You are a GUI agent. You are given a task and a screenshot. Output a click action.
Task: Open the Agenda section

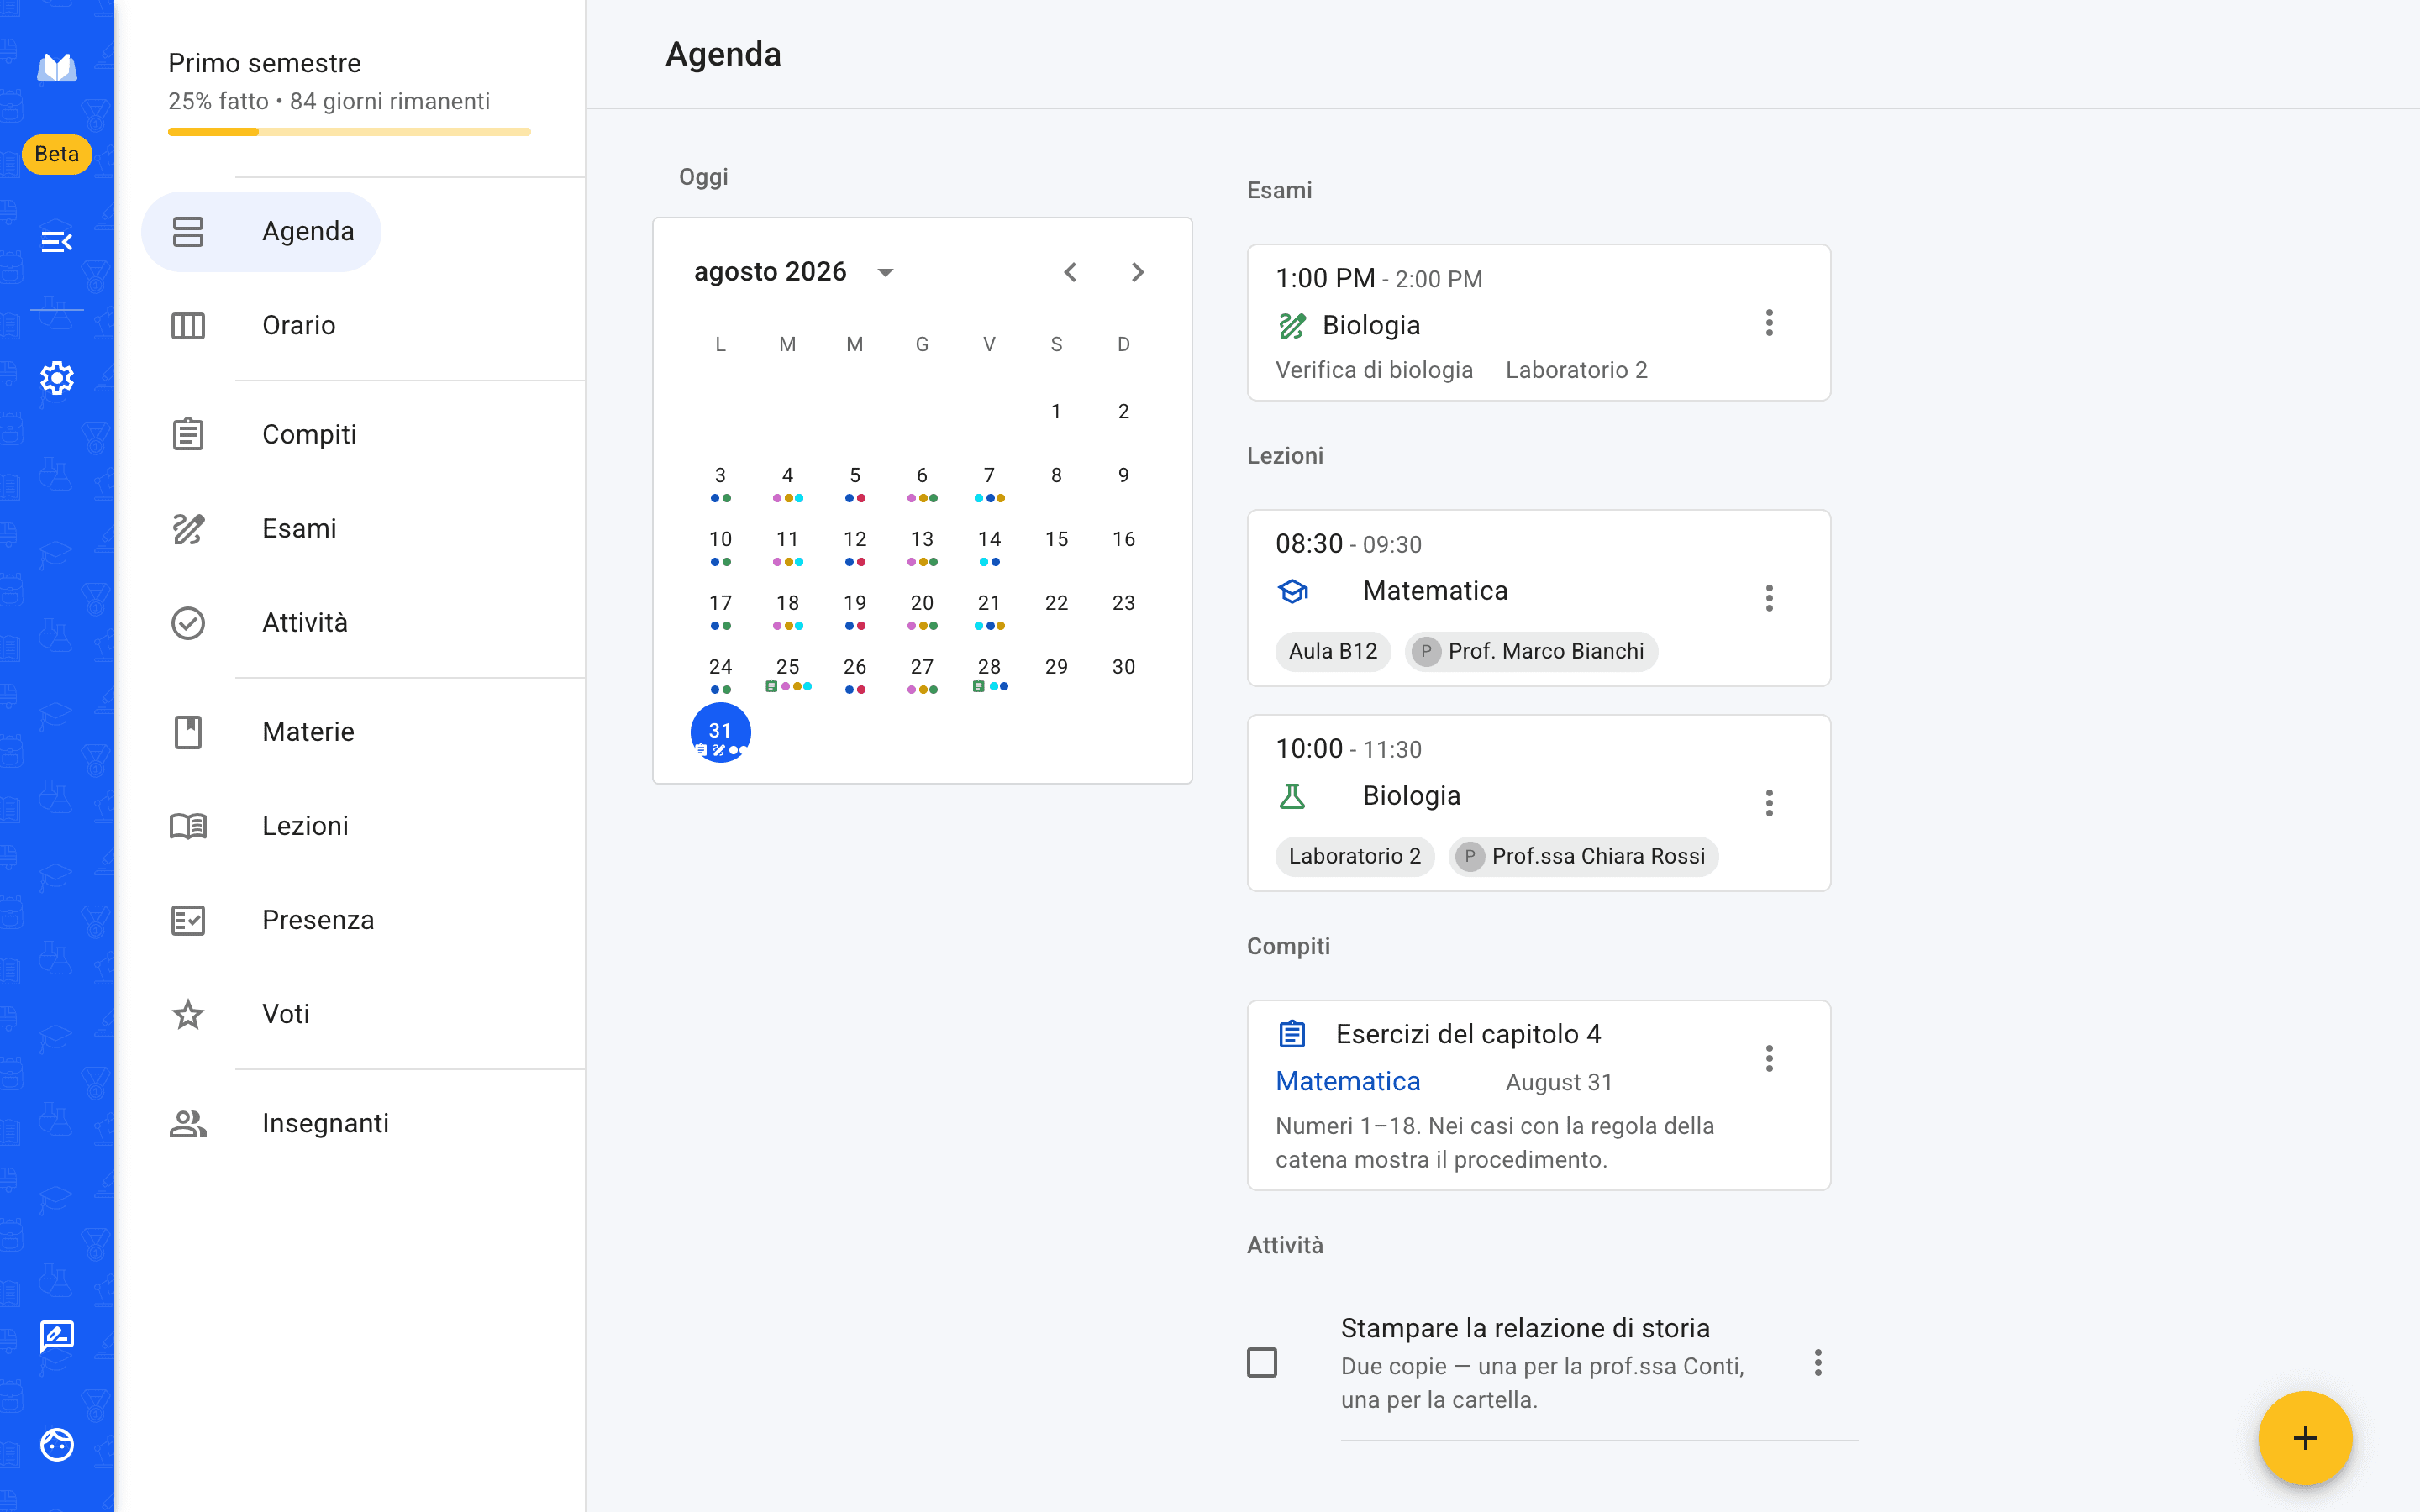[261, 231]
